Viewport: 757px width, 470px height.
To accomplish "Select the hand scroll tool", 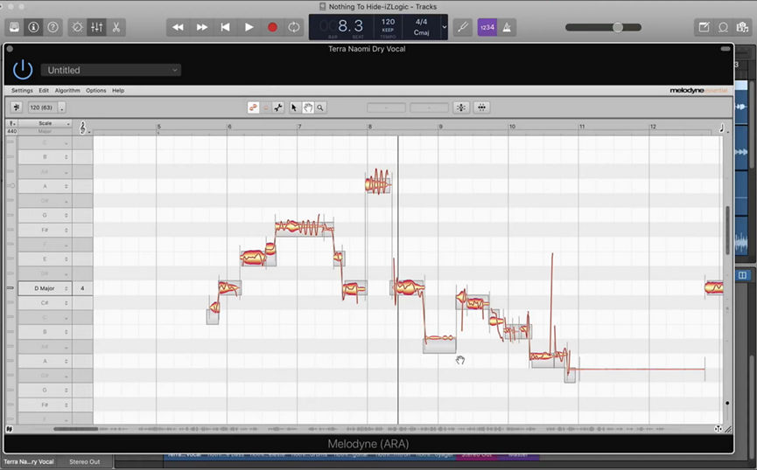I will [307, 107].
